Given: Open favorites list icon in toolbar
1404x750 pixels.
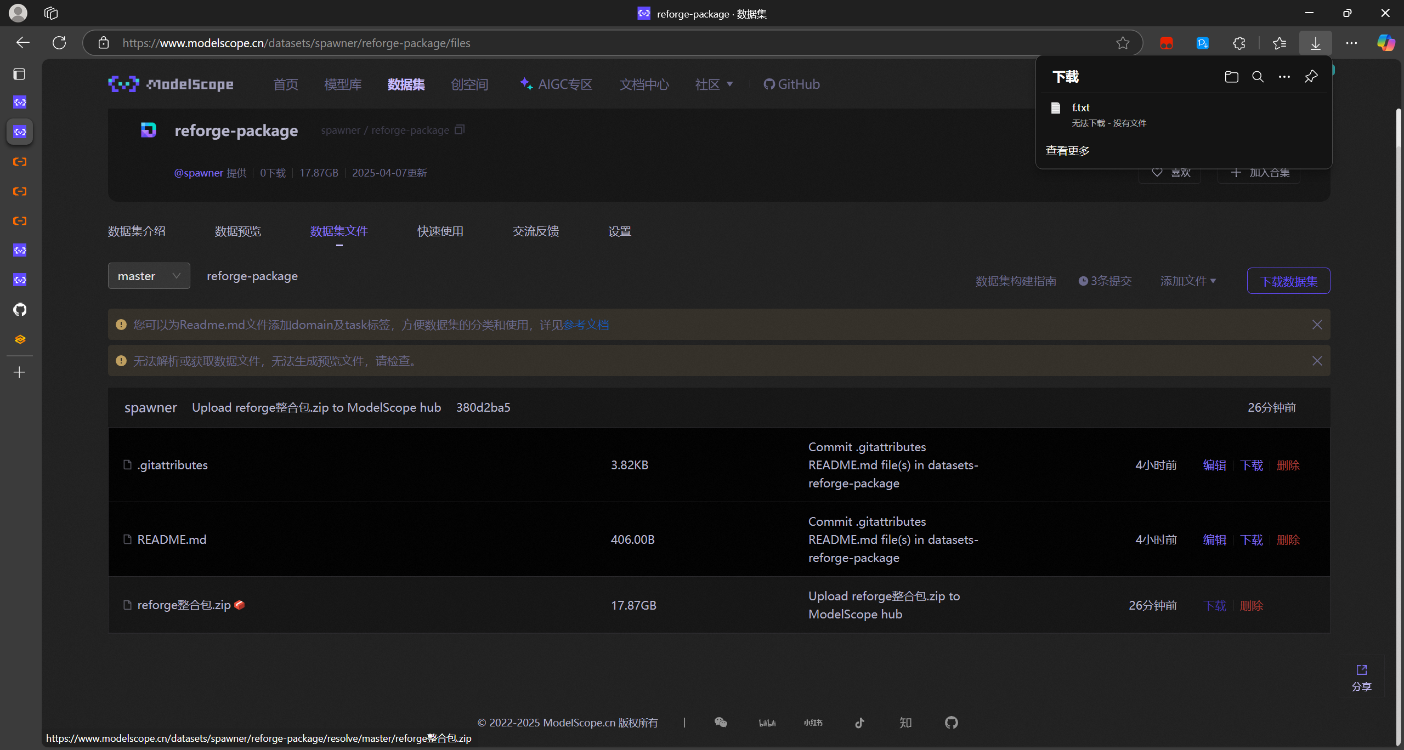Looking at the screenshot, I should (x=1280, y=43).
